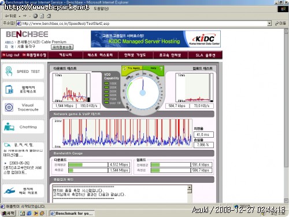Click the up arrow of results textbox scrollbar

click(x=190, y=187)
